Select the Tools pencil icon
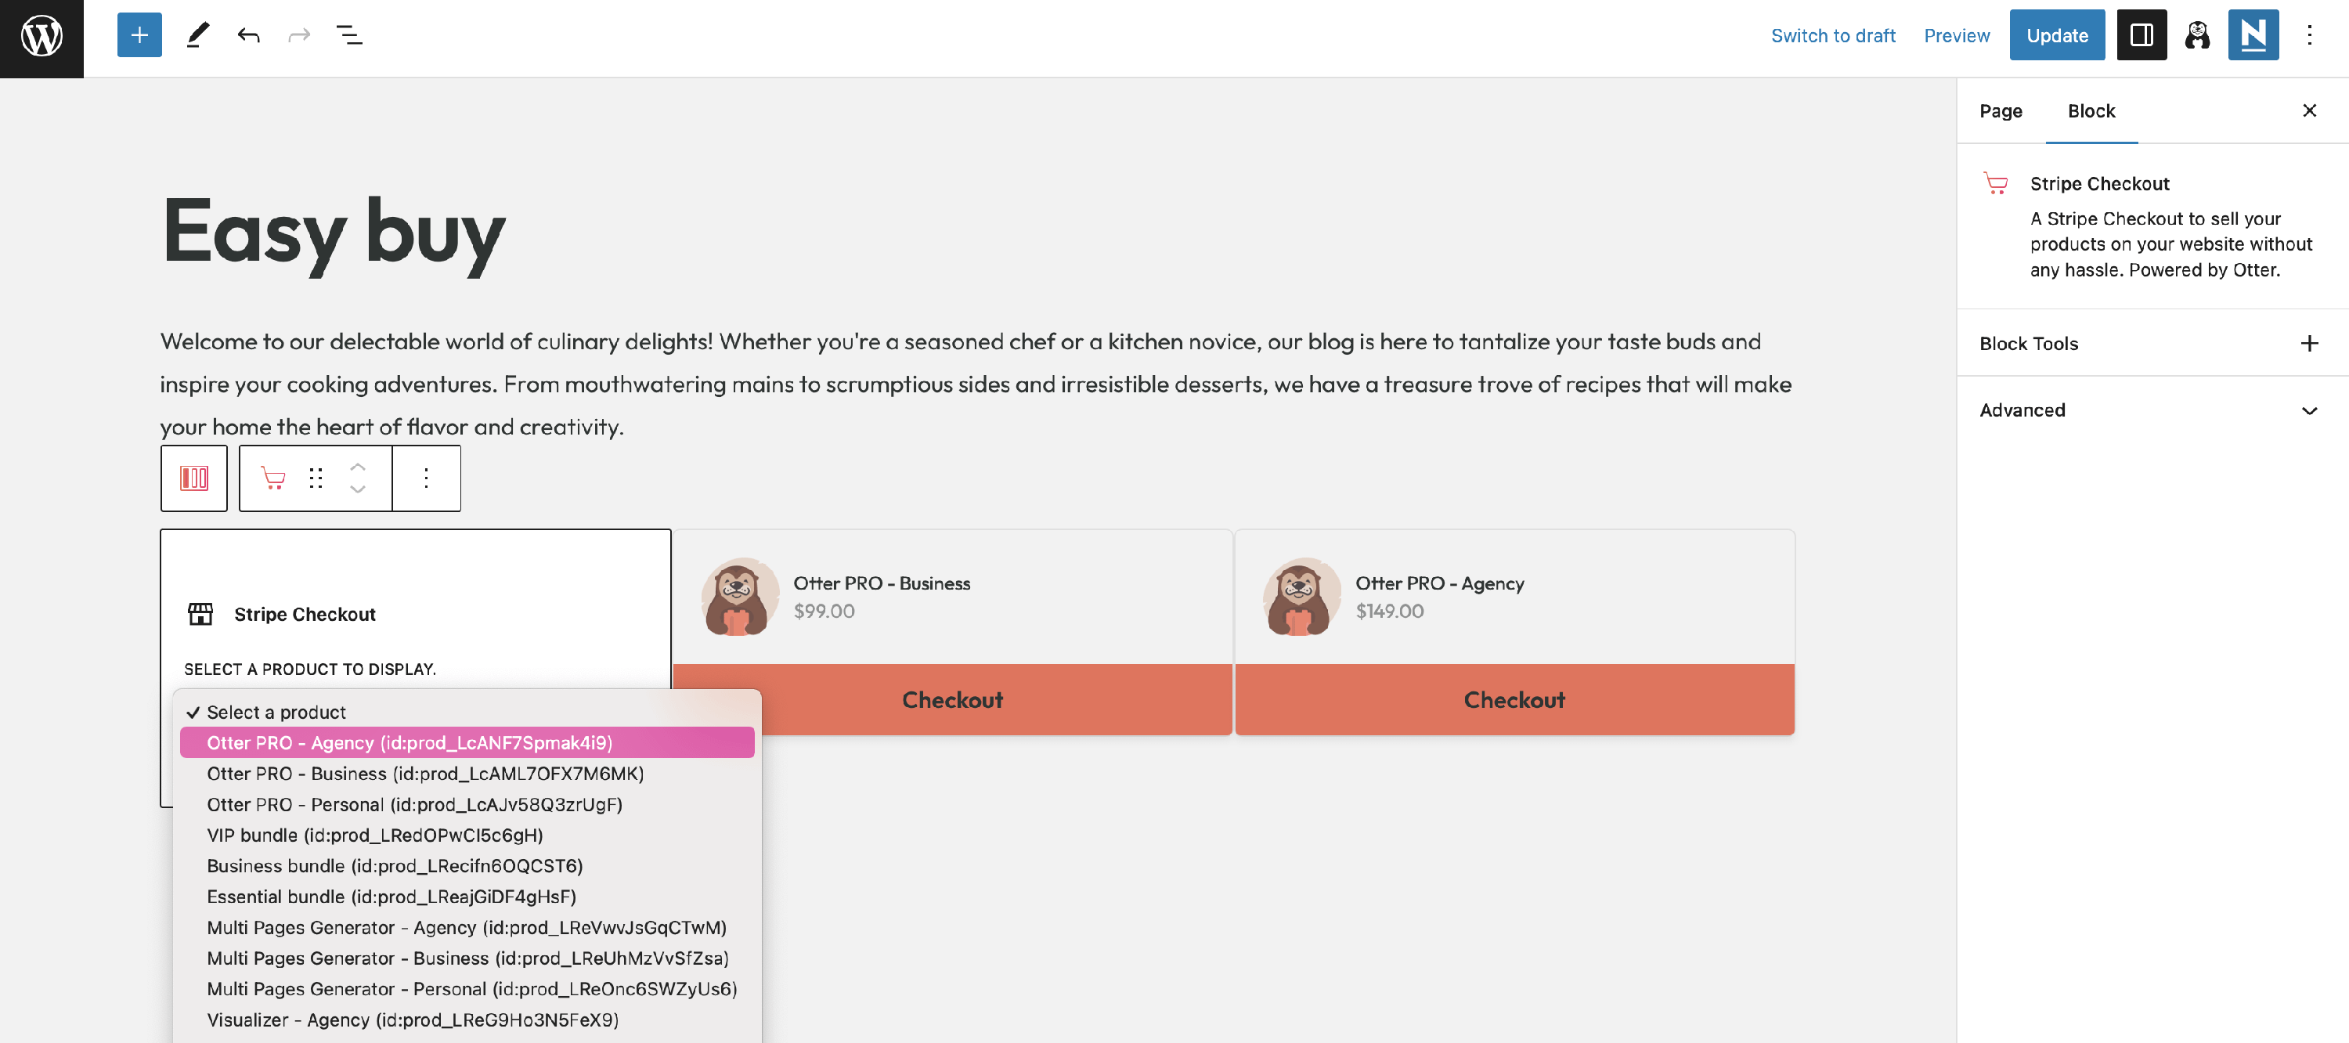Viewport: 2349px width, 1043px height. point(197,35)
